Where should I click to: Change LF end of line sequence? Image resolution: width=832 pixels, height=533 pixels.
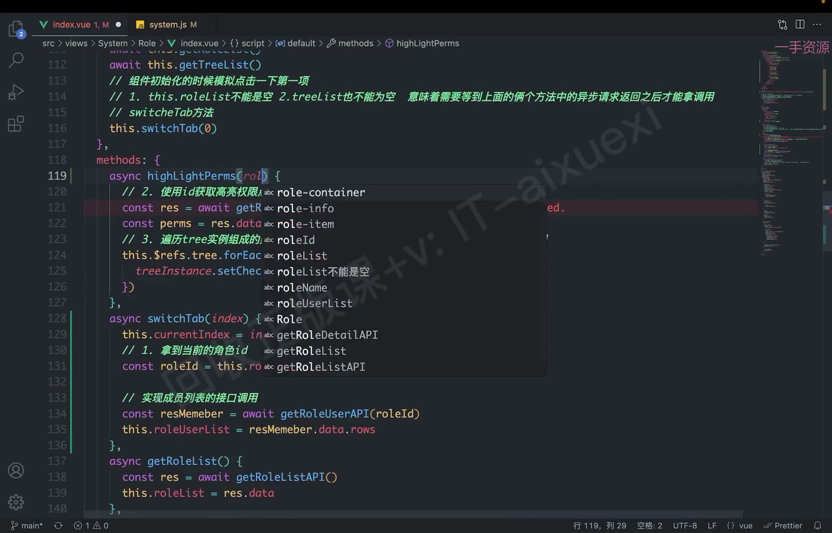(712, 525)
